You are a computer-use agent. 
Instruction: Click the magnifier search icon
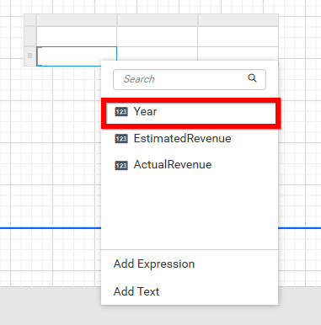252,78
